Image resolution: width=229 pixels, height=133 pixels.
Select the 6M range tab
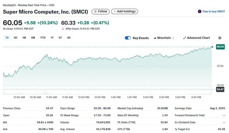[33, 38]
